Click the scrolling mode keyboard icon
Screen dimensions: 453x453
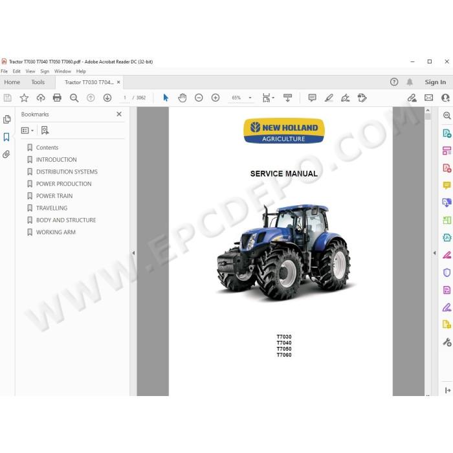tap(288, 98)
